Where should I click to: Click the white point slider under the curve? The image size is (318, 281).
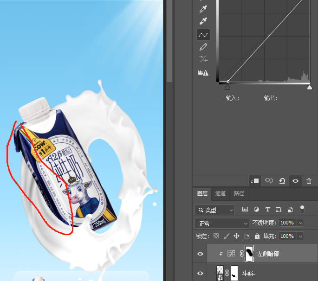[x=310, y=87]
